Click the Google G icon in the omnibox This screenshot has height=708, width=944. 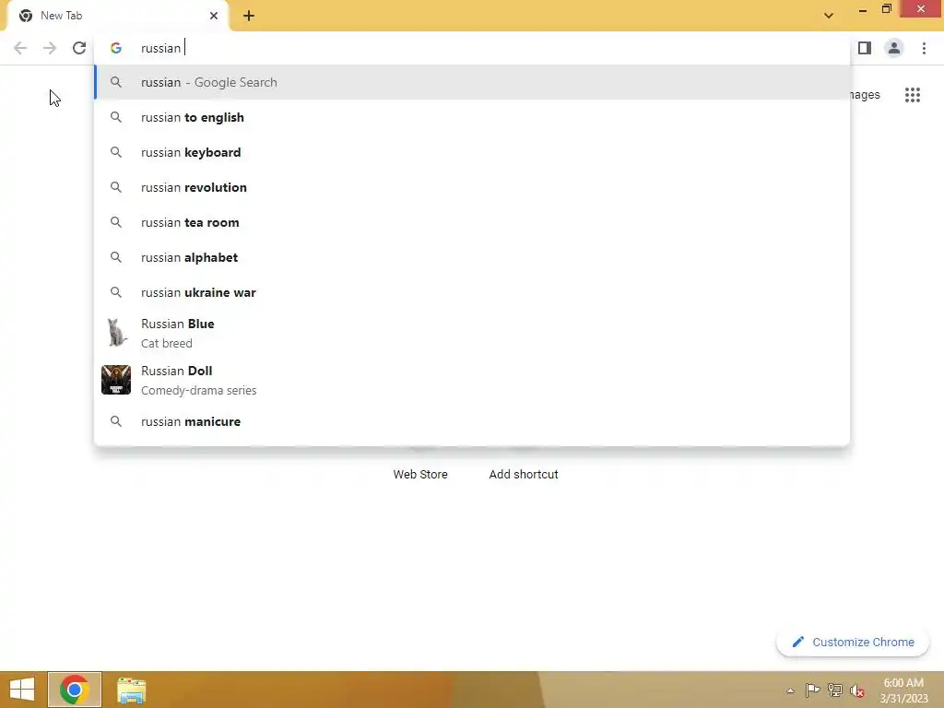pos(116,48)
